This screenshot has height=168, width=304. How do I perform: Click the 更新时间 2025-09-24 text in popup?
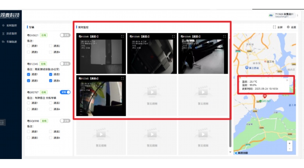point(260,88)
